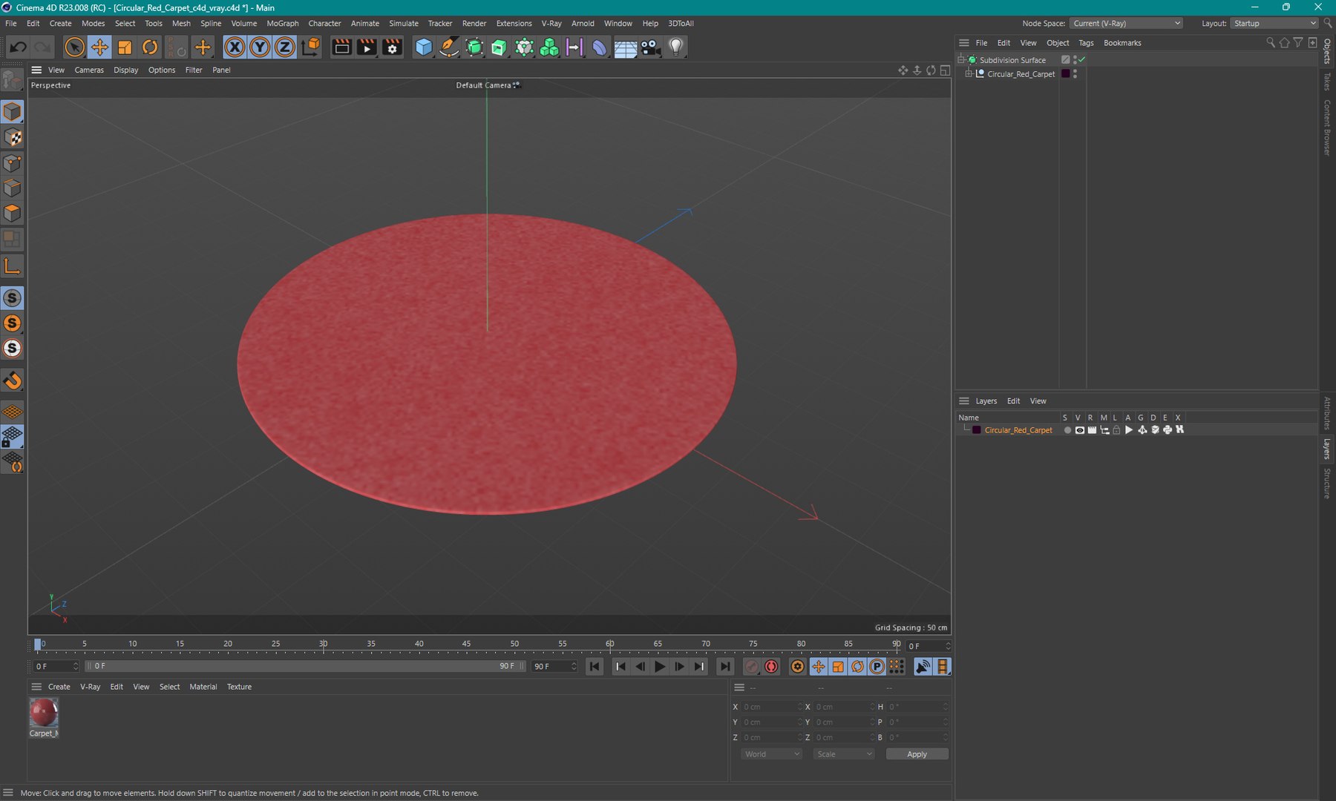
Task: Select the Rotate tool
Action: pyautogui.click(x=150, y=47)
